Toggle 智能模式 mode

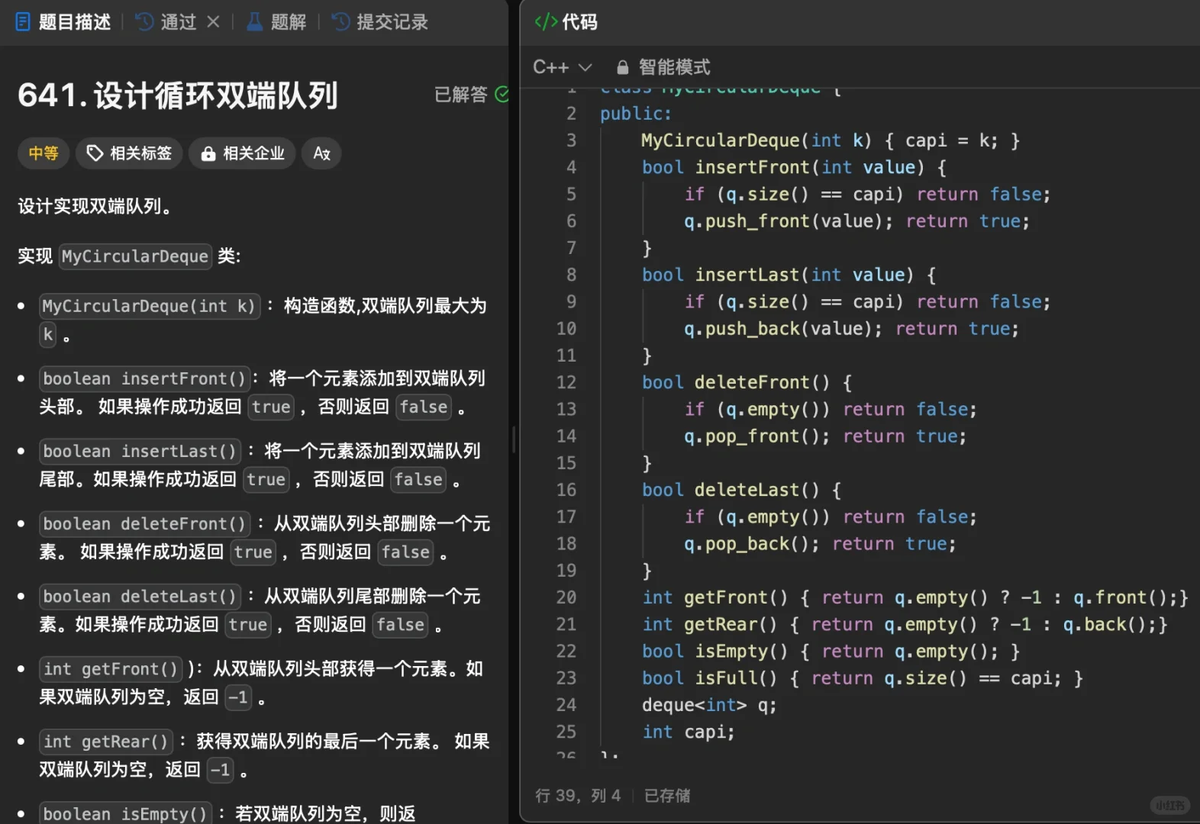tap(663, 67)
